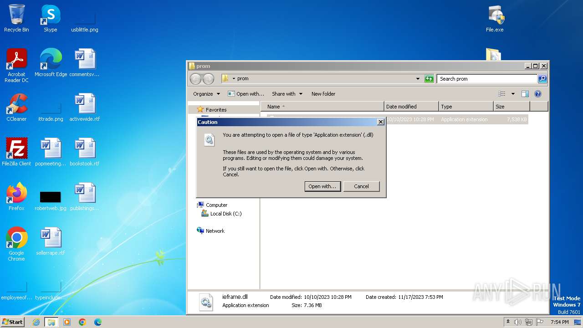Sort by Date modified column header
This screenshot has height=328, width=583.
point(411,107)
